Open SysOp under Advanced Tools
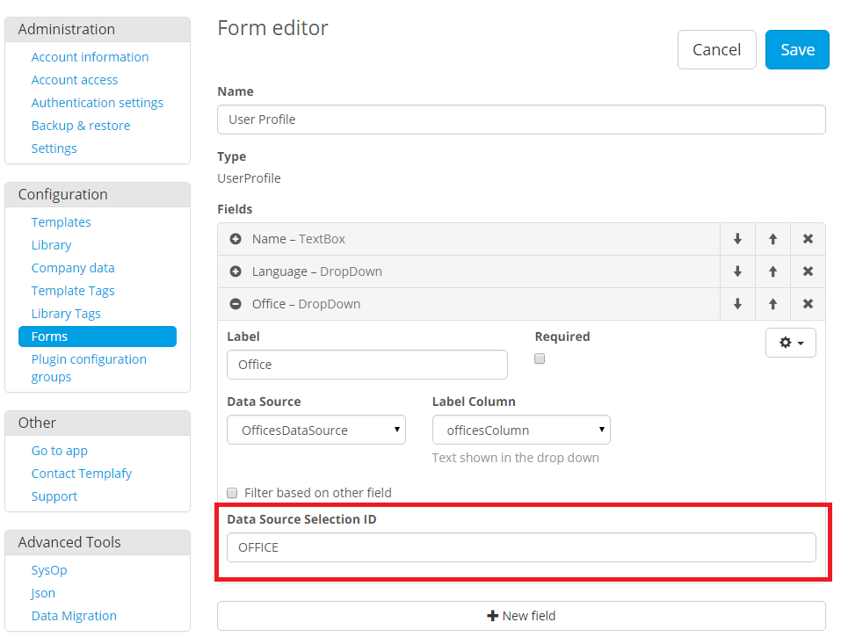The width and height of the screenshot is (841, 644). click(48, 569)
